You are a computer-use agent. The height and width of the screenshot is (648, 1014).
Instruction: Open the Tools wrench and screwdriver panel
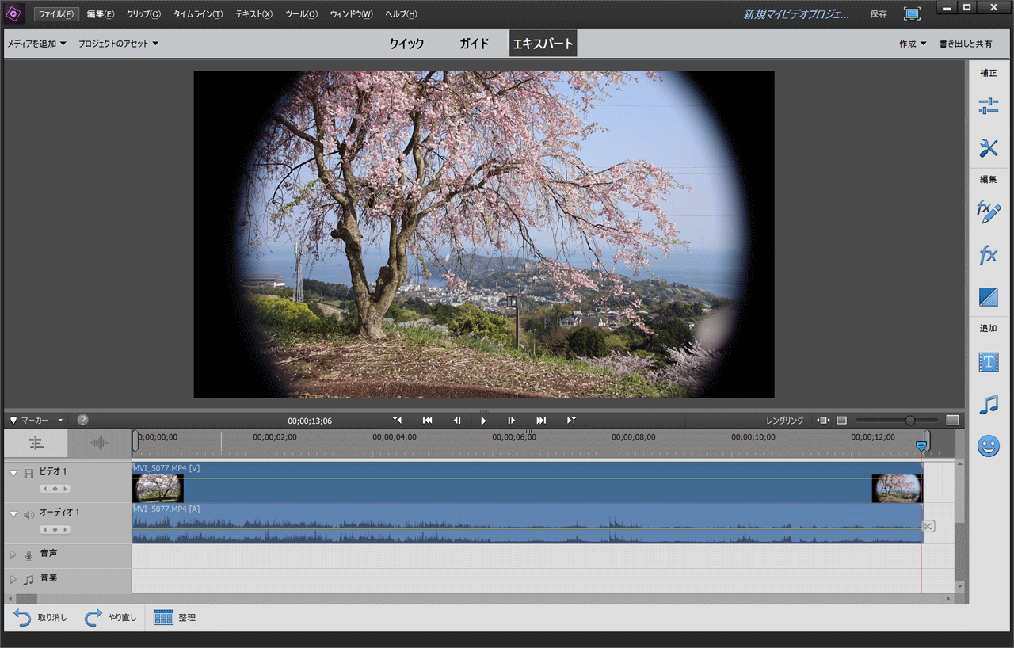pos(988,147)
